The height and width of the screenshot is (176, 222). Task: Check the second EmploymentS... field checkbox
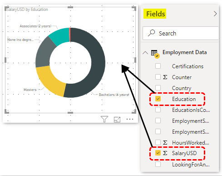[x=158, y=131]
